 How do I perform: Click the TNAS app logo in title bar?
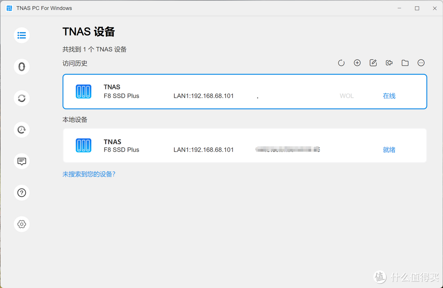coord(9,8)
